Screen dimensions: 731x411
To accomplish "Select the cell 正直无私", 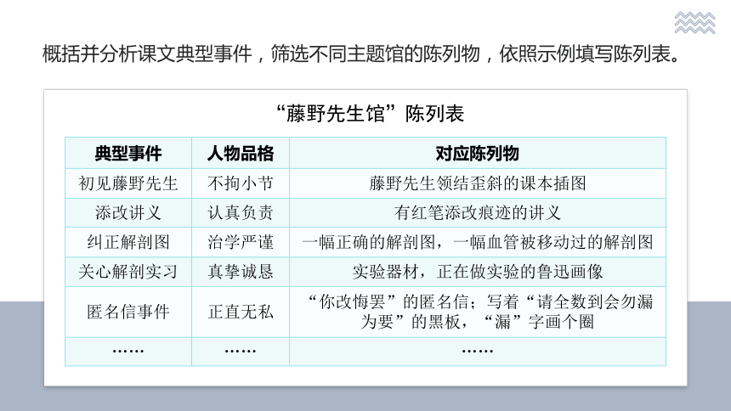I will (241, 312).
